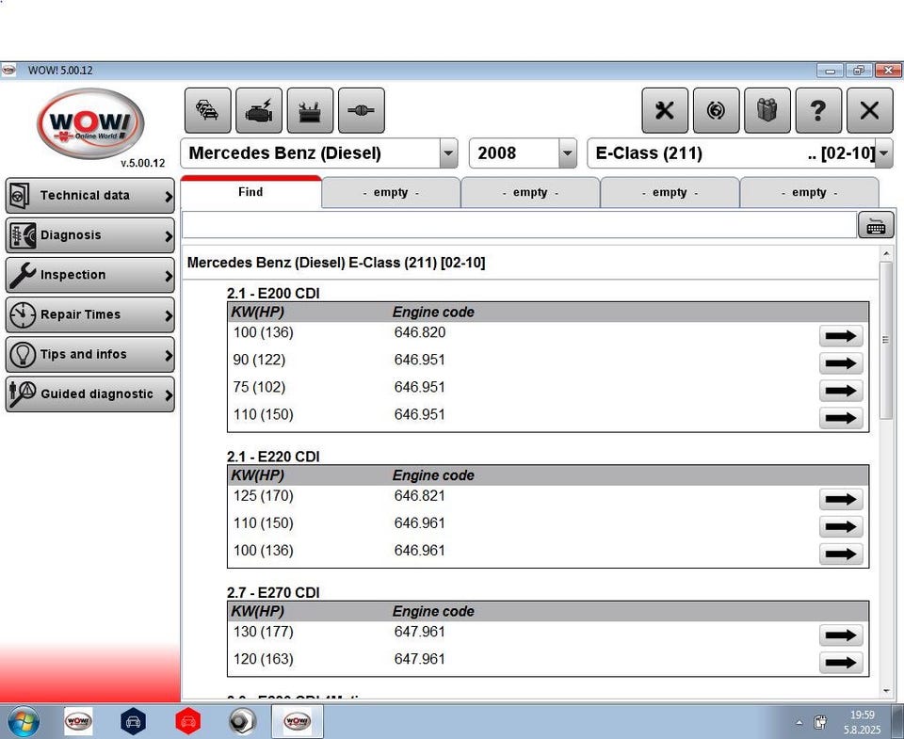Click engine code 646.821
Viewport: 904px width, 739px height.
click(x=420, y=496)
